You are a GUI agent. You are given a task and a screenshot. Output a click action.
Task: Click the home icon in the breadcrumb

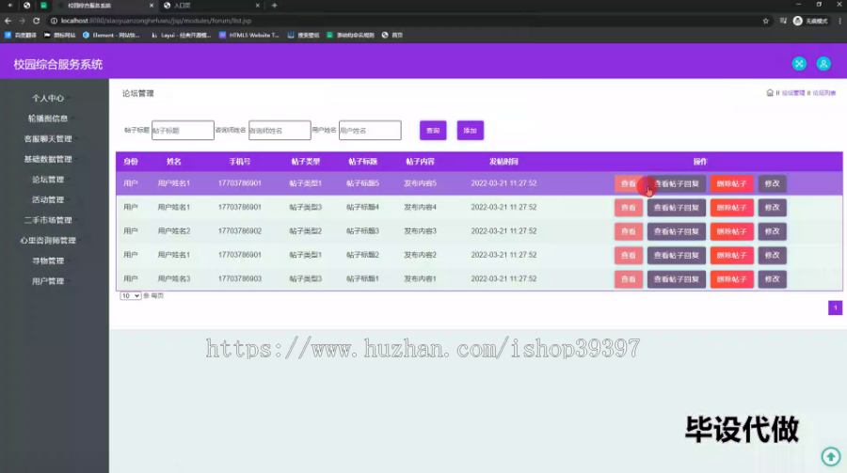(770, 93)
